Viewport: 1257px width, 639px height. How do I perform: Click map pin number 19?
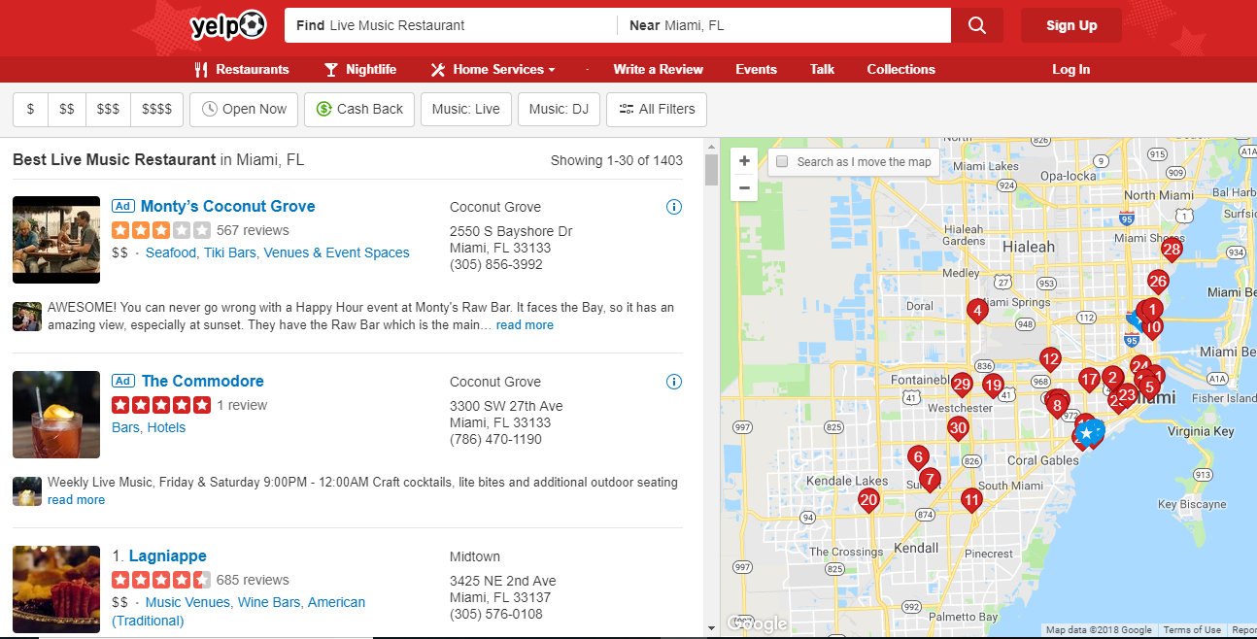click(992, 386)
